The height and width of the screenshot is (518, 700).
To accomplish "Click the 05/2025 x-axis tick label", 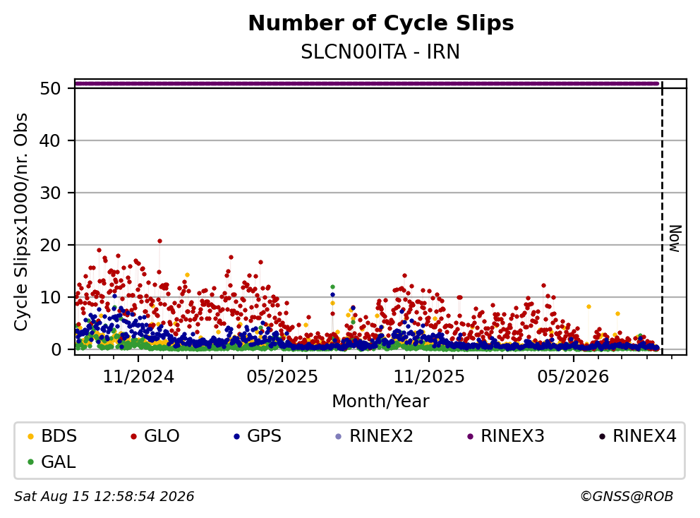I will click(x=282, y=377).
